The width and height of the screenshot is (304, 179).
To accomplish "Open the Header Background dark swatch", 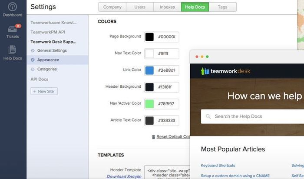I will click(x=149, y=87).
